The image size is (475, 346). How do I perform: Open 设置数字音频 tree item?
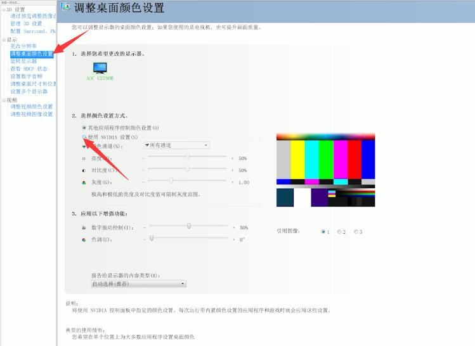[x=26, y=76]
